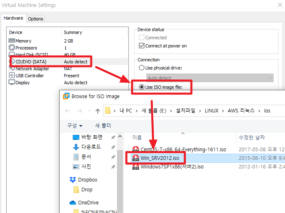Expand chevron after LINUX in path
This screenshot has width=285, height=213.
click(x=223, y=111)
